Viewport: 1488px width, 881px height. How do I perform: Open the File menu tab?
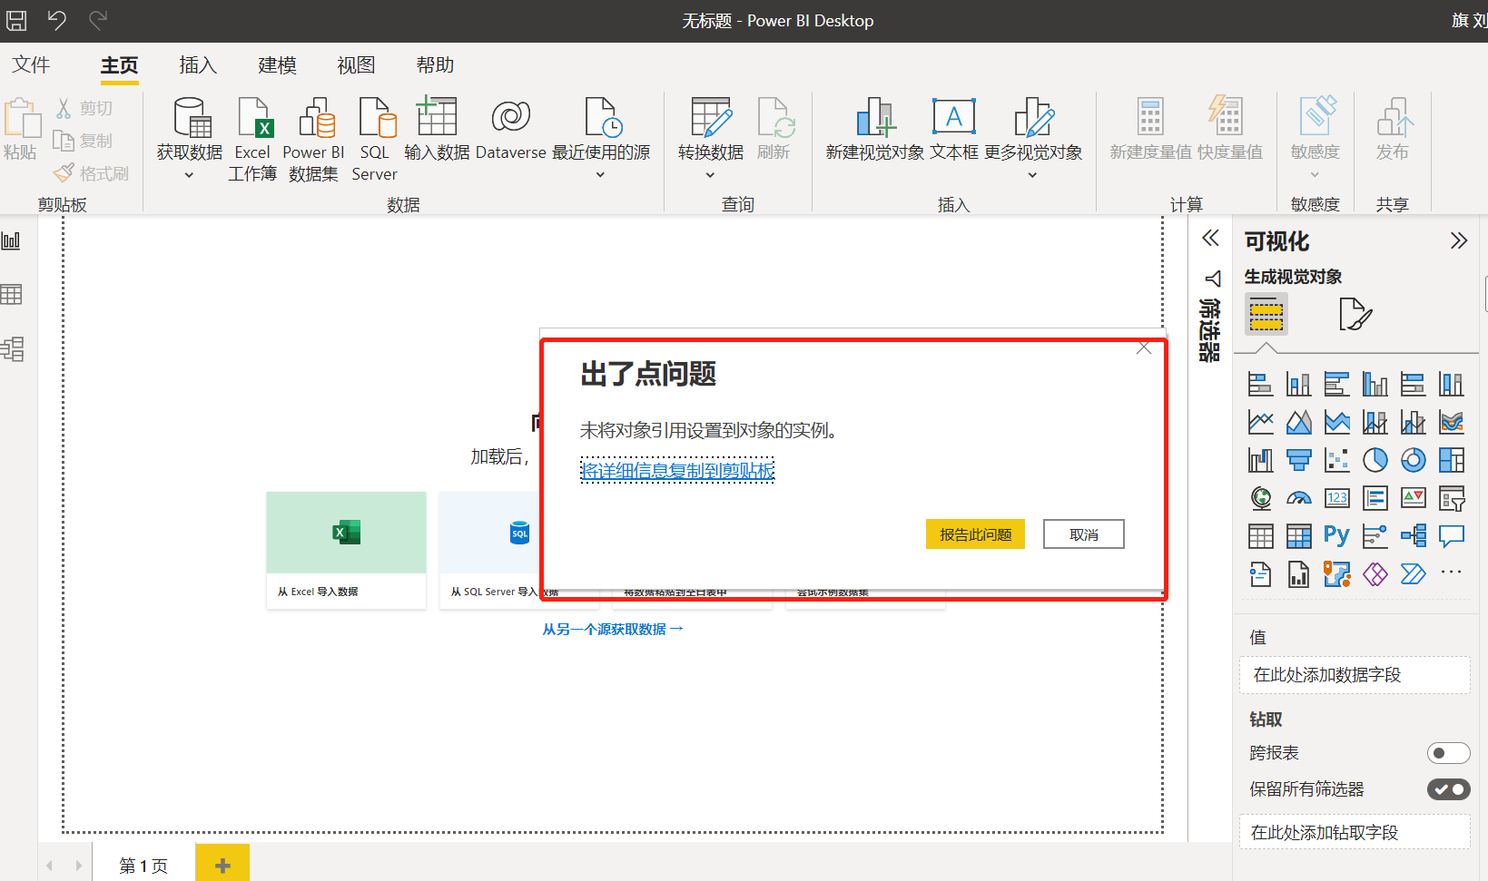point(31,65)
